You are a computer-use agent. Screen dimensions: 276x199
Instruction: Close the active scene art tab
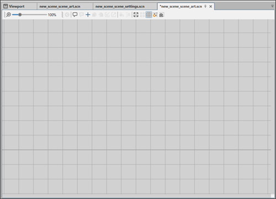[x=211, y=7]
